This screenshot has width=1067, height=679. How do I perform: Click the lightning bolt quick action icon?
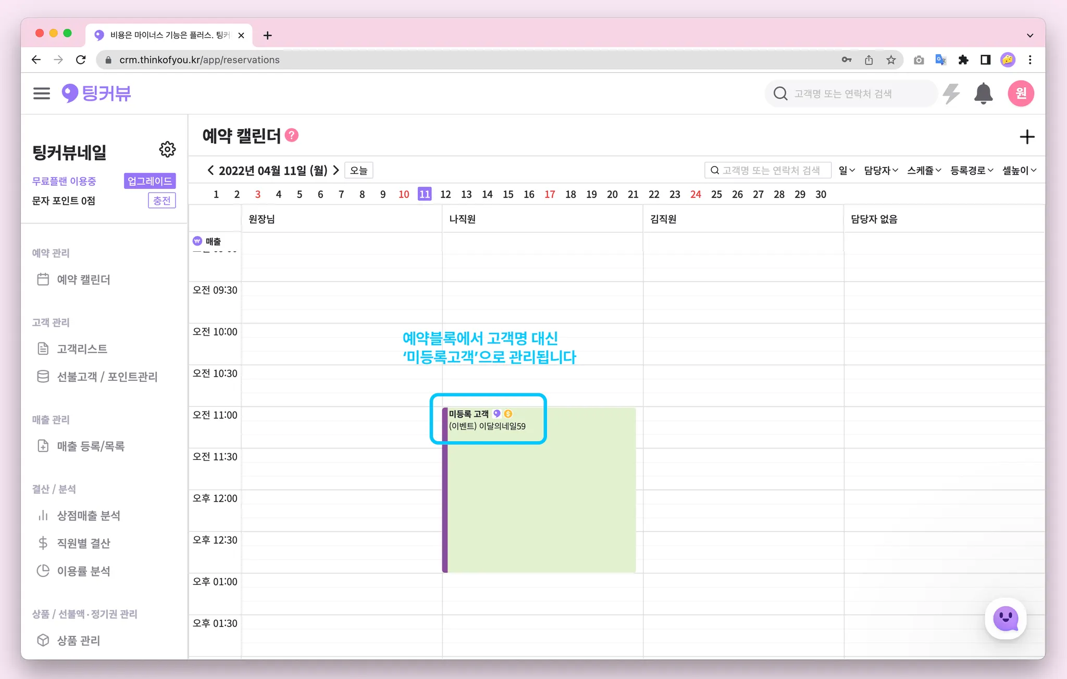pos(951,94)
